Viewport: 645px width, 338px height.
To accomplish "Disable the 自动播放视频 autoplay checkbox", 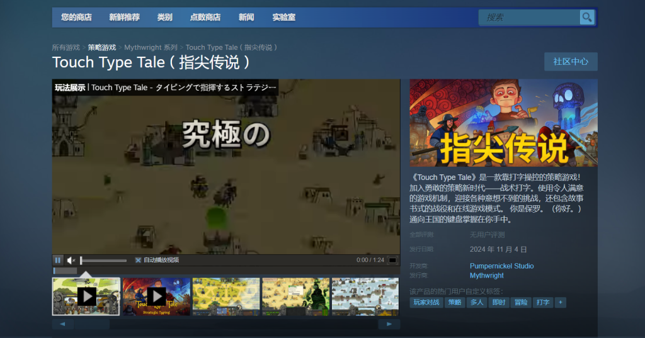I will 138,260.
